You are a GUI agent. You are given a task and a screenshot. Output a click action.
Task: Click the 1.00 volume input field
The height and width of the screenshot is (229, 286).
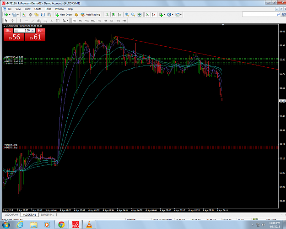tap(25, 31)
